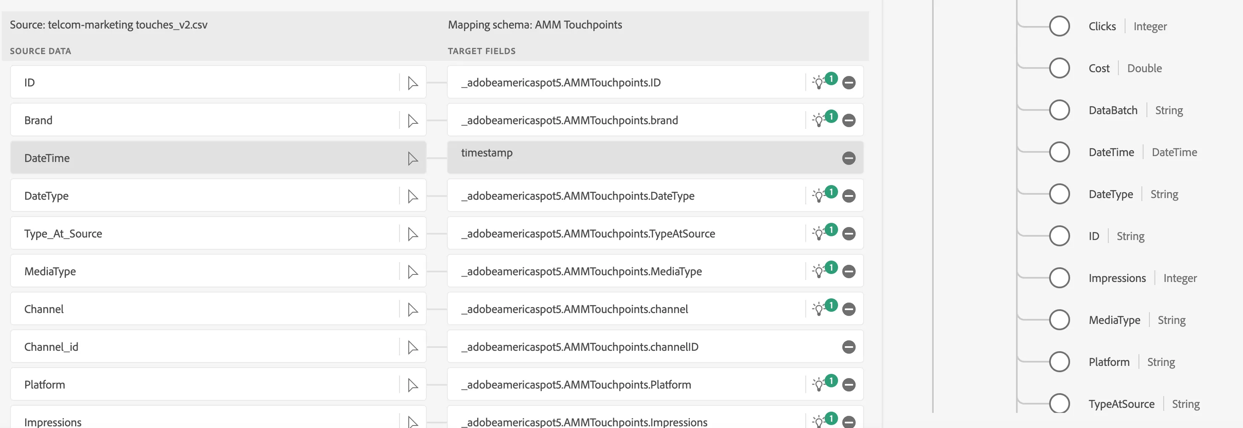The image size is (1243, 428).
Task: Click the arrow icon in the MediaType source row
Action: (x=413, y=271)
